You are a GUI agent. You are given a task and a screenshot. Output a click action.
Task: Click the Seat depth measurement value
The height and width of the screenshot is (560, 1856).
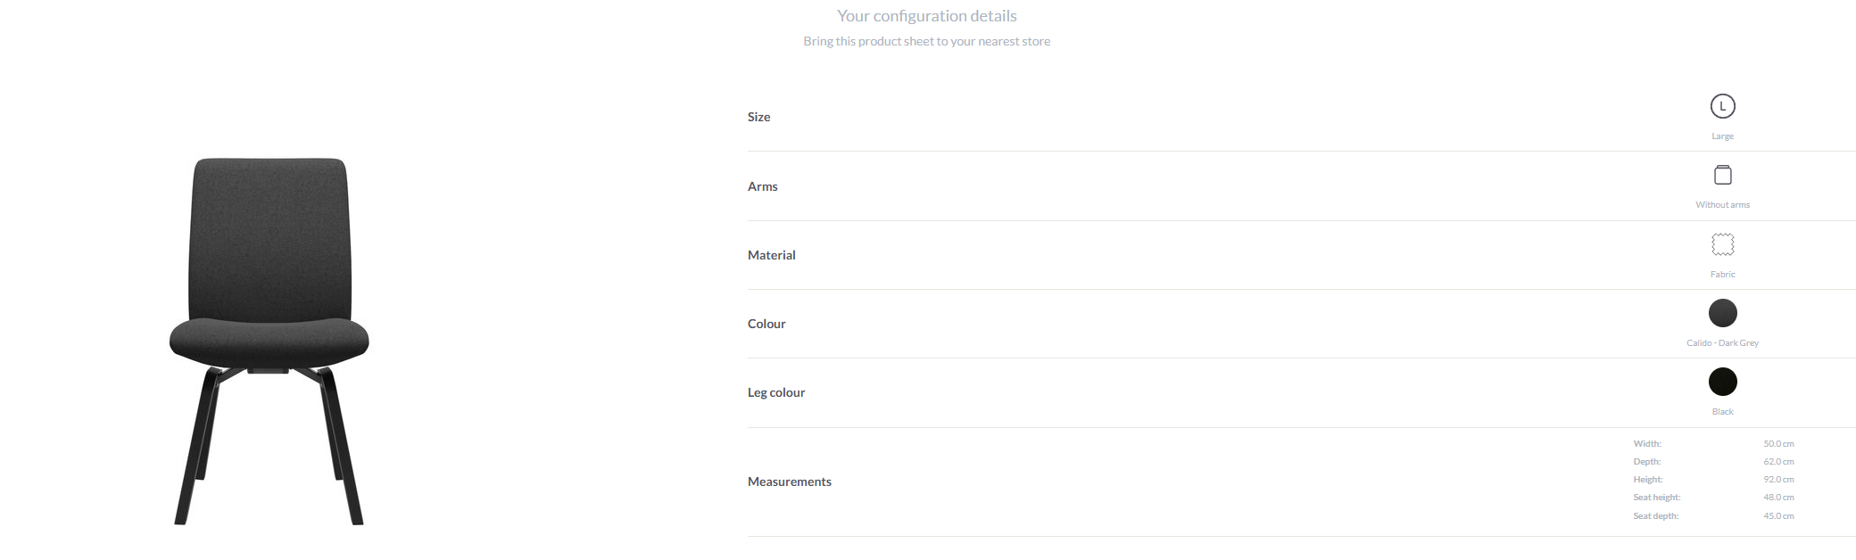coord(1778,516)
